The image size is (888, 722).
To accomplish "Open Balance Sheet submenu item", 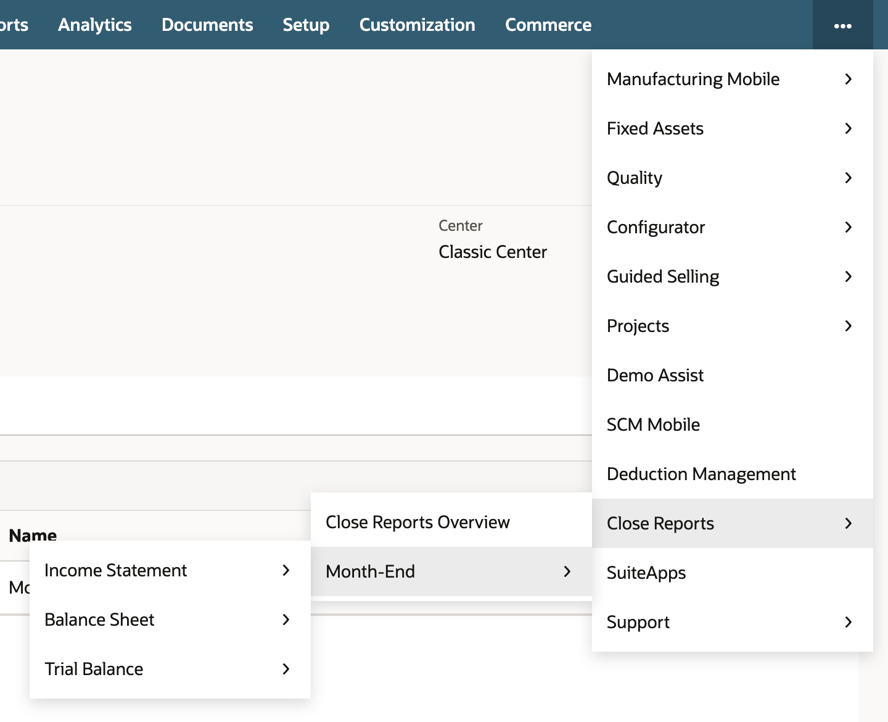I will pyautogui.click(x=170, y=620).
